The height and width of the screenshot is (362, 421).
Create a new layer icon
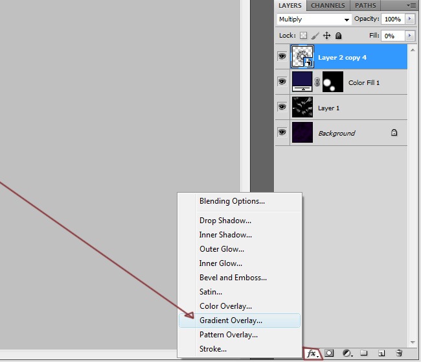tap(381, 353)
